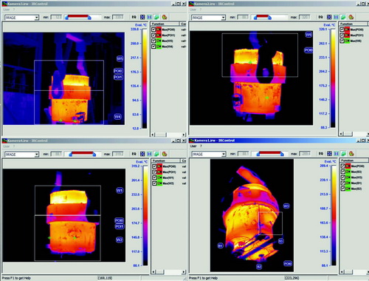Click right scroll arrow under Kamera4 function list
Image resolution: width=369 pixels, height=281 pixels.
pos(184,271)
